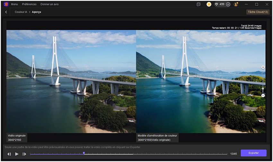This screenshot has width=273, height=162.
Task: Zoom in on the preview
Action: (x=263, y=68)
